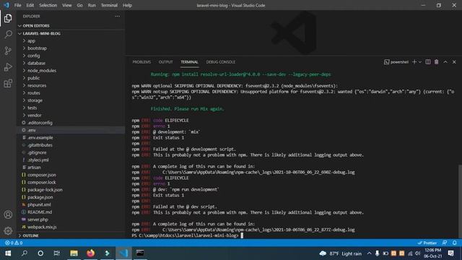Add a new terminal with plus icon
This screenshot has width=462, height=260.
[414, 62]
